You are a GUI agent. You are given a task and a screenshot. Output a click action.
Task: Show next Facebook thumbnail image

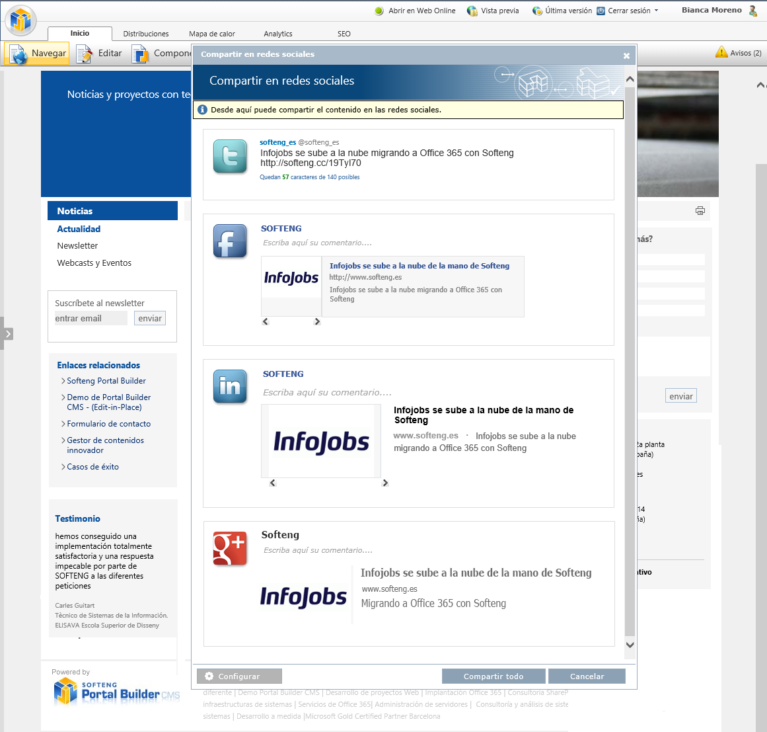click(317, 321)
